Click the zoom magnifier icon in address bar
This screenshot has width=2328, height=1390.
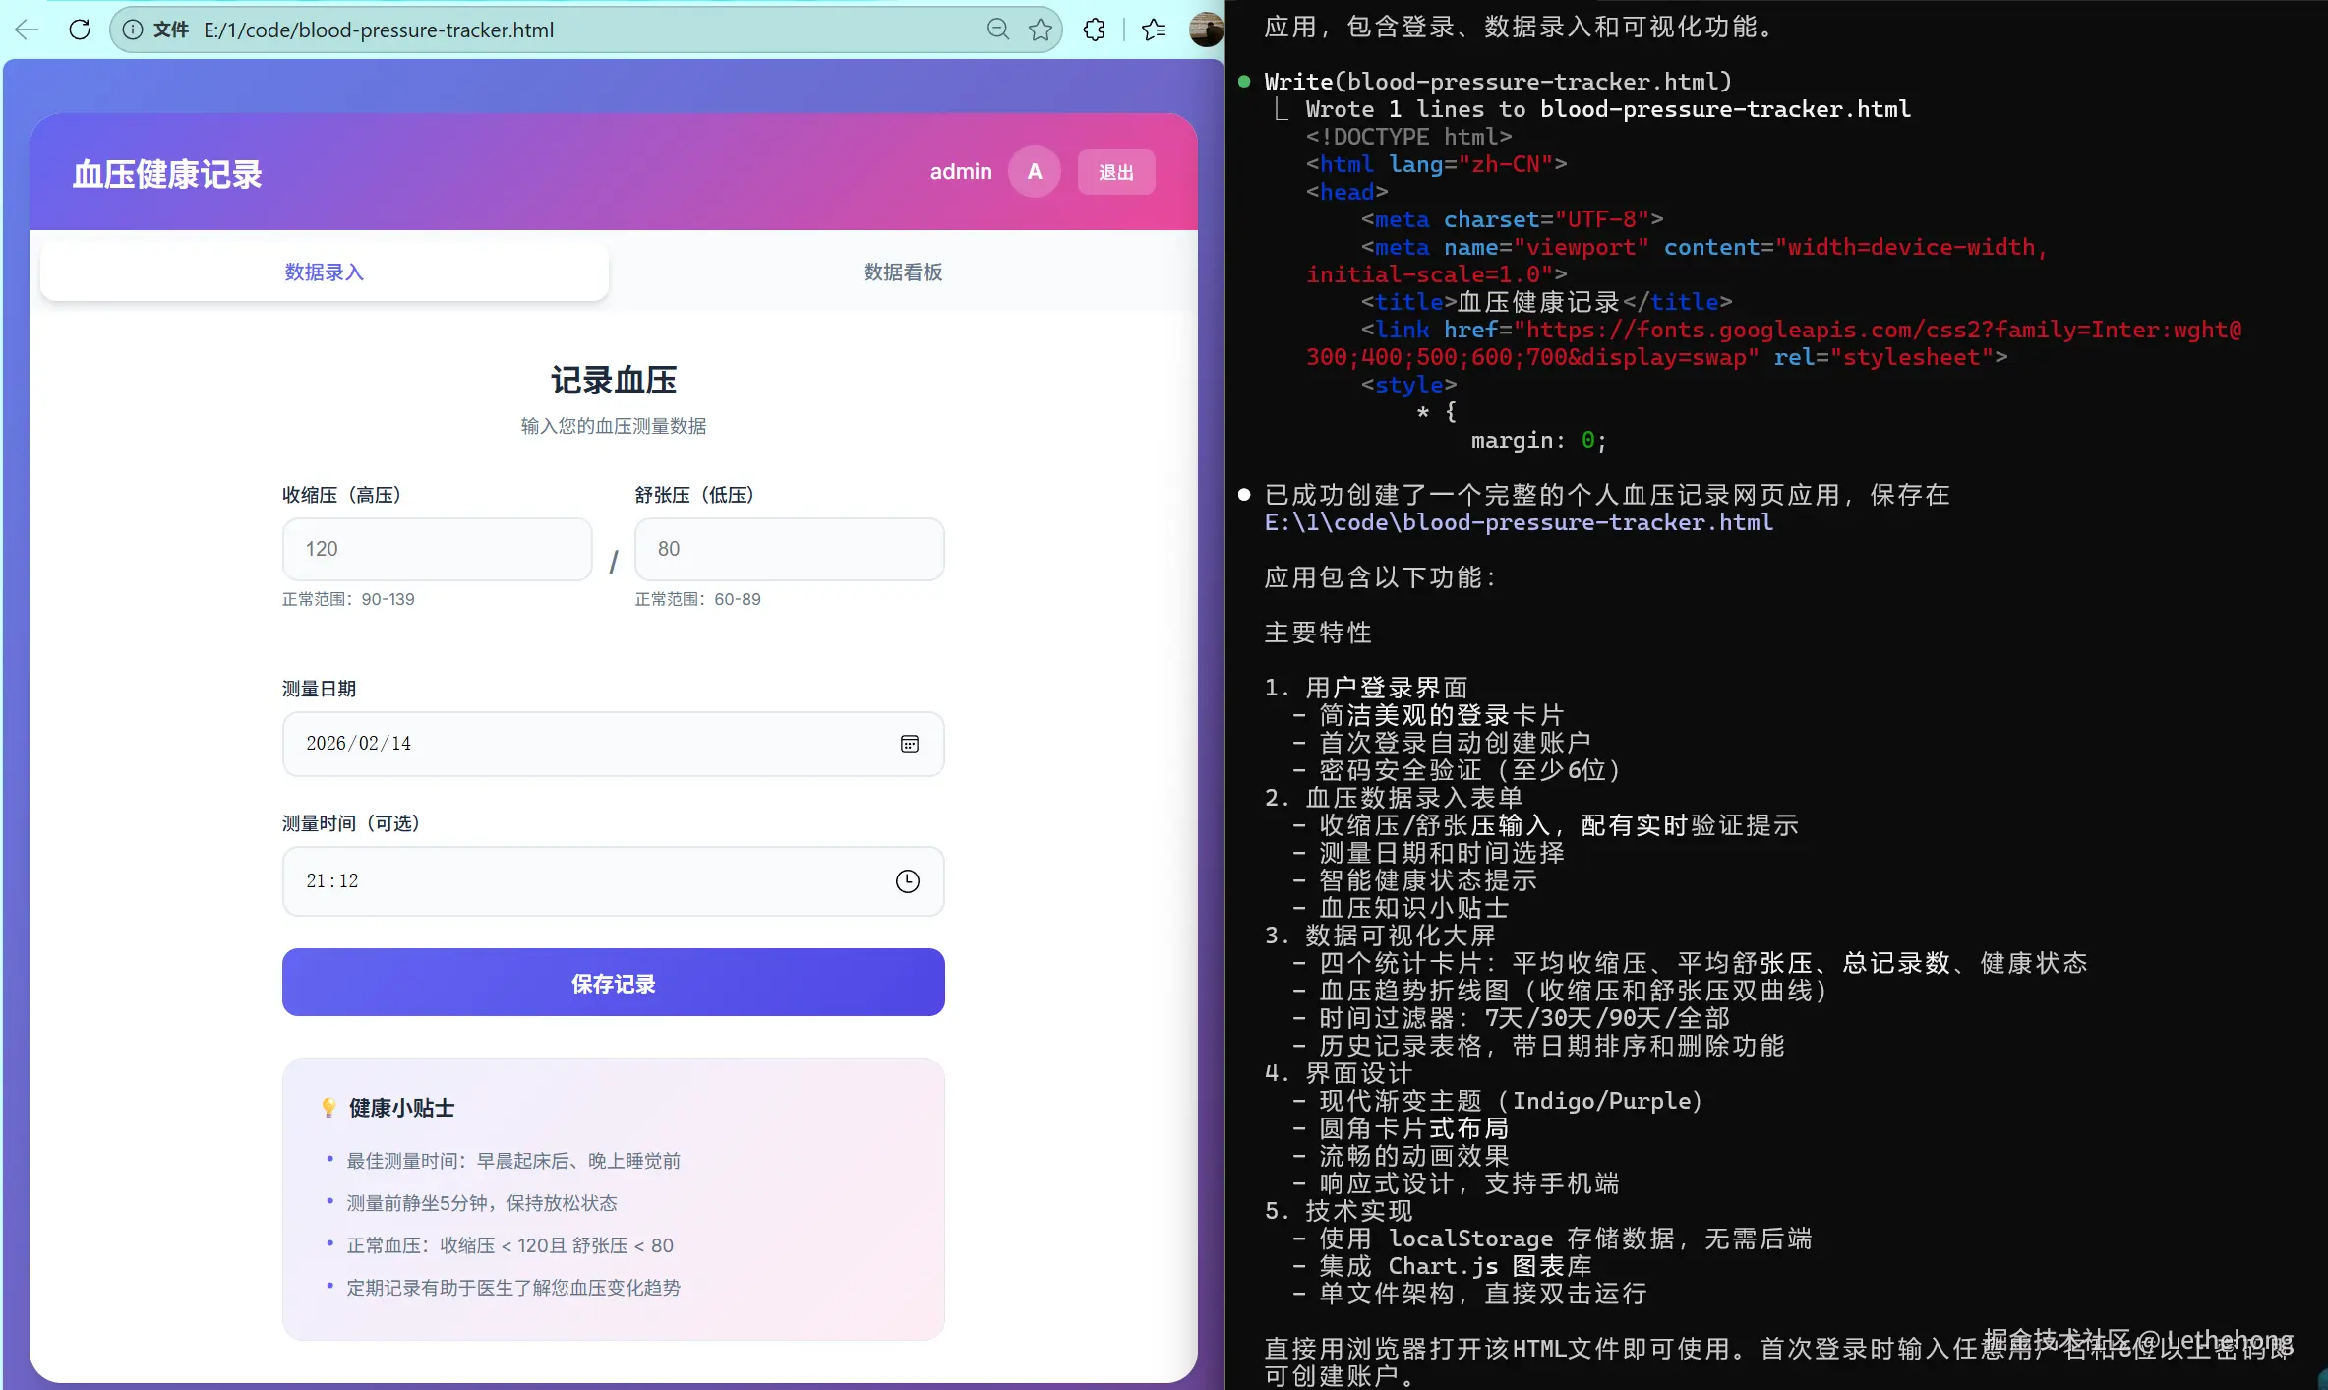point(997,30)
